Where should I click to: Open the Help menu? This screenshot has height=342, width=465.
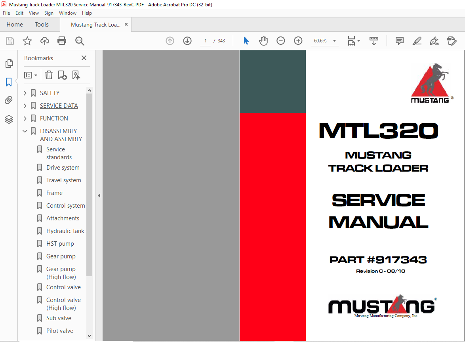click(87, 13)
